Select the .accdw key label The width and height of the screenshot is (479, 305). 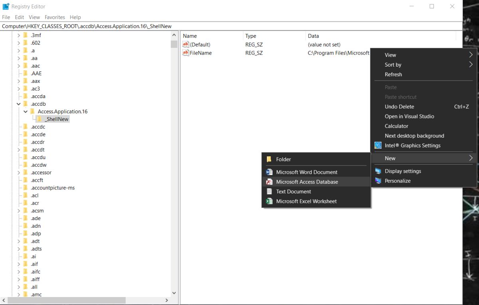(x=38, y=165)
